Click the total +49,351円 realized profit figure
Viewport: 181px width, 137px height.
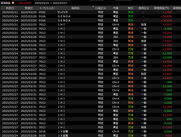(24, 3)
